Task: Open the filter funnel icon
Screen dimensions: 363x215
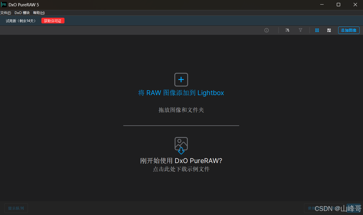Action: tap(301, 30)
